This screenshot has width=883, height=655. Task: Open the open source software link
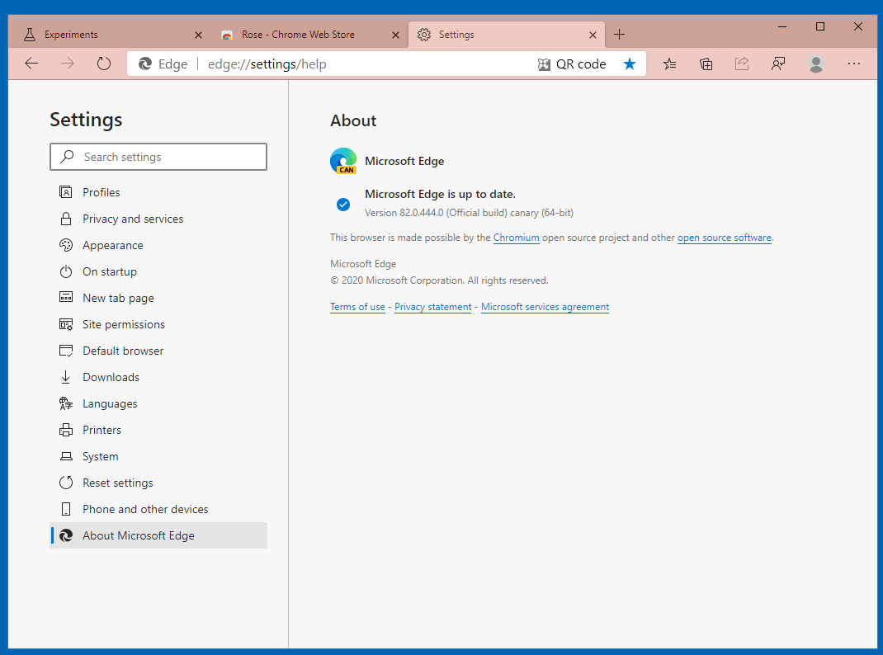click(x=725, y=238)
